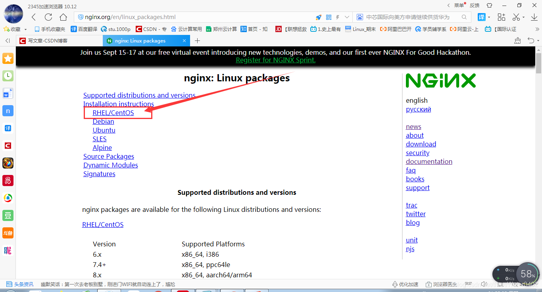Open the orange 斗鱼 sidebar icon
This screenshot has height=292, width=542.
point(8,233)
